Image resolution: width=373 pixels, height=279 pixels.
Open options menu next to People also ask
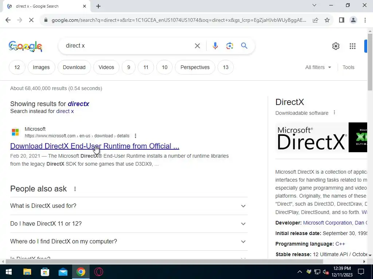pos(75,189)
